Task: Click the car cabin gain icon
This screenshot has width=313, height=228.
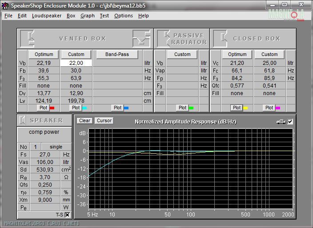Action: coord(281,121)
